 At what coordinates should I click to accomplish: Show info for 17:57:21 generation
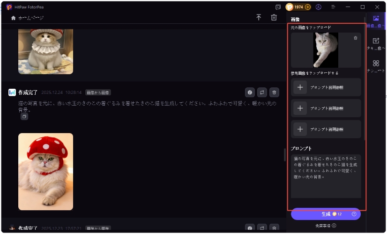[x=250, y=228]
